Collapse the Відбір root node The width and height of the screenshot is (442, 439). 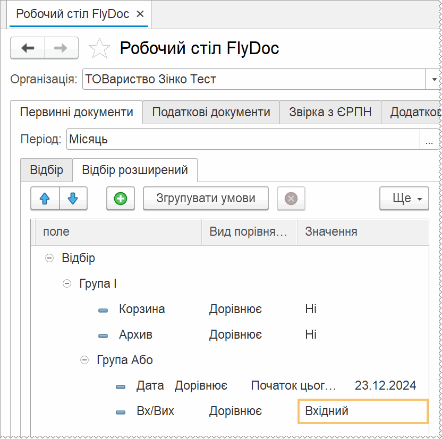point(49,259)
